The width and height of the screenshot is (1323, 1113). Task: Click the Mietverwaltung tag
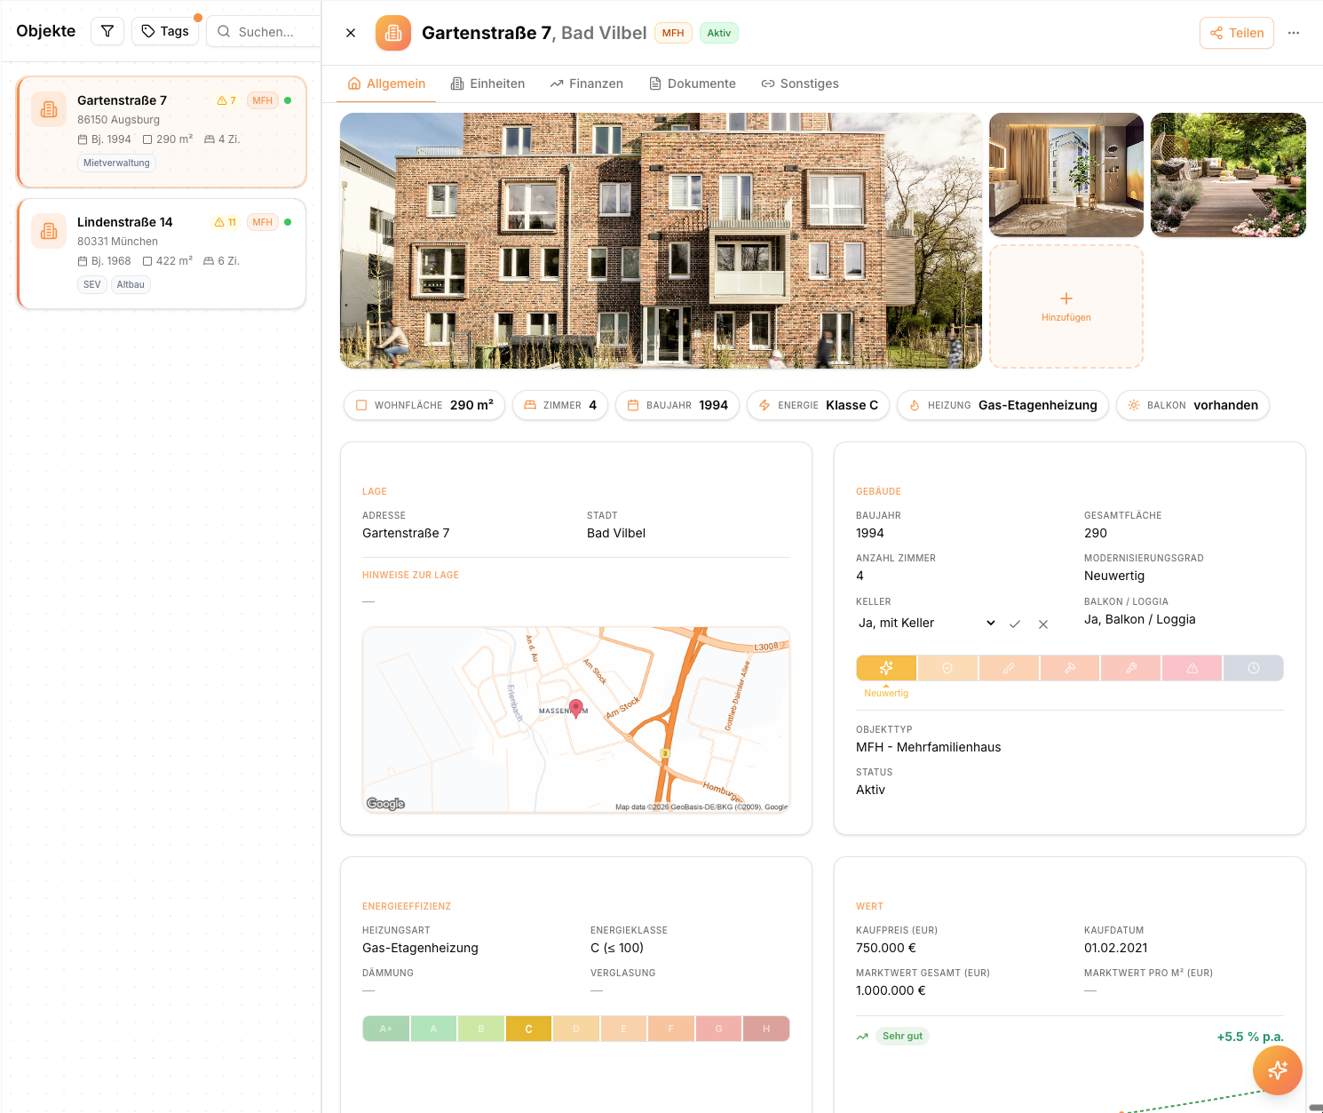[116, 163]
